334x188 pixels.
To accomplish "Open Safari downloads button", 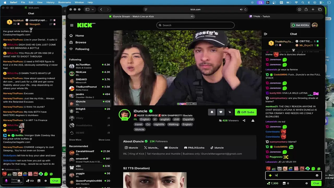I will click(299, 9).
